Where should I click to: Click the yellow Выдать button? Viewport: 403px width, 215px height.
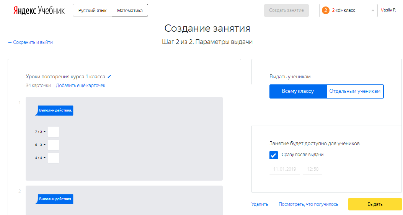coord(375,204)
